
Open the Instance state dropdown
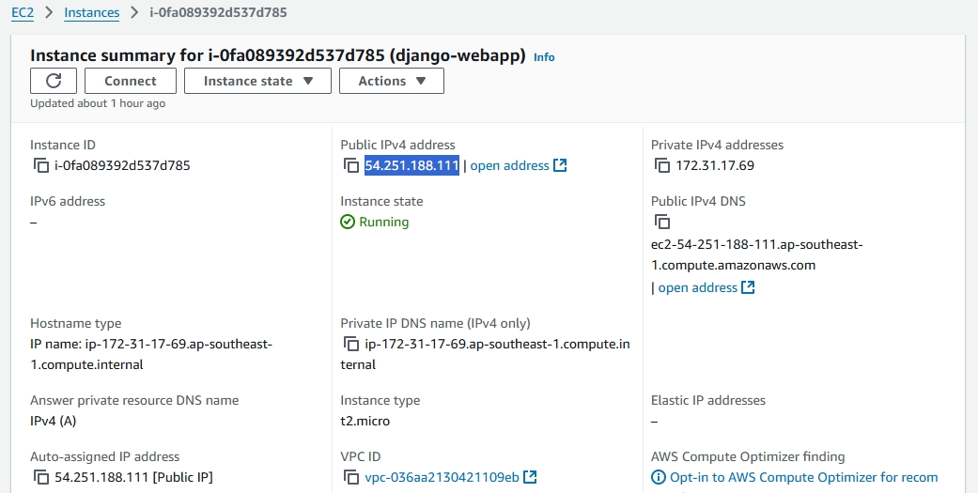coord(257,81)
